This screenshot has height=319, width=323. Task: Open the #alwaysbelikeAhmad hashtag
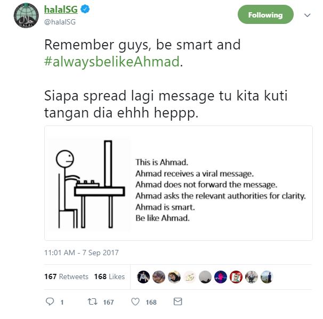click(x=112, y=62)
